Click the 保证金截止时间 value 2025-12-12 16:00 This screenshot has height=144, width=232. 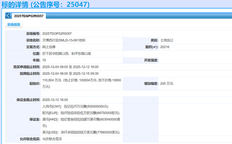tap(55, 100)
